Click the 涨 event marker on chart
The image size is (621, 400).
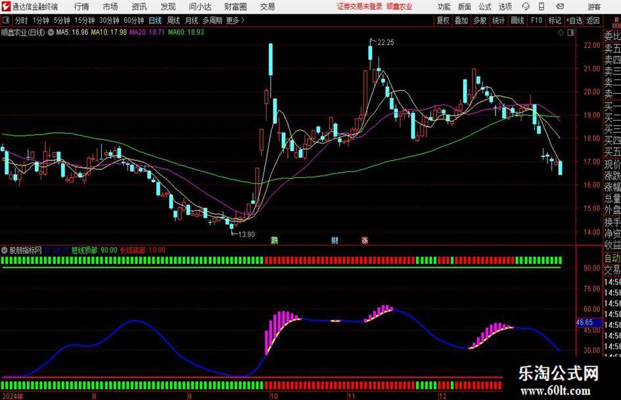coord(364,240)
